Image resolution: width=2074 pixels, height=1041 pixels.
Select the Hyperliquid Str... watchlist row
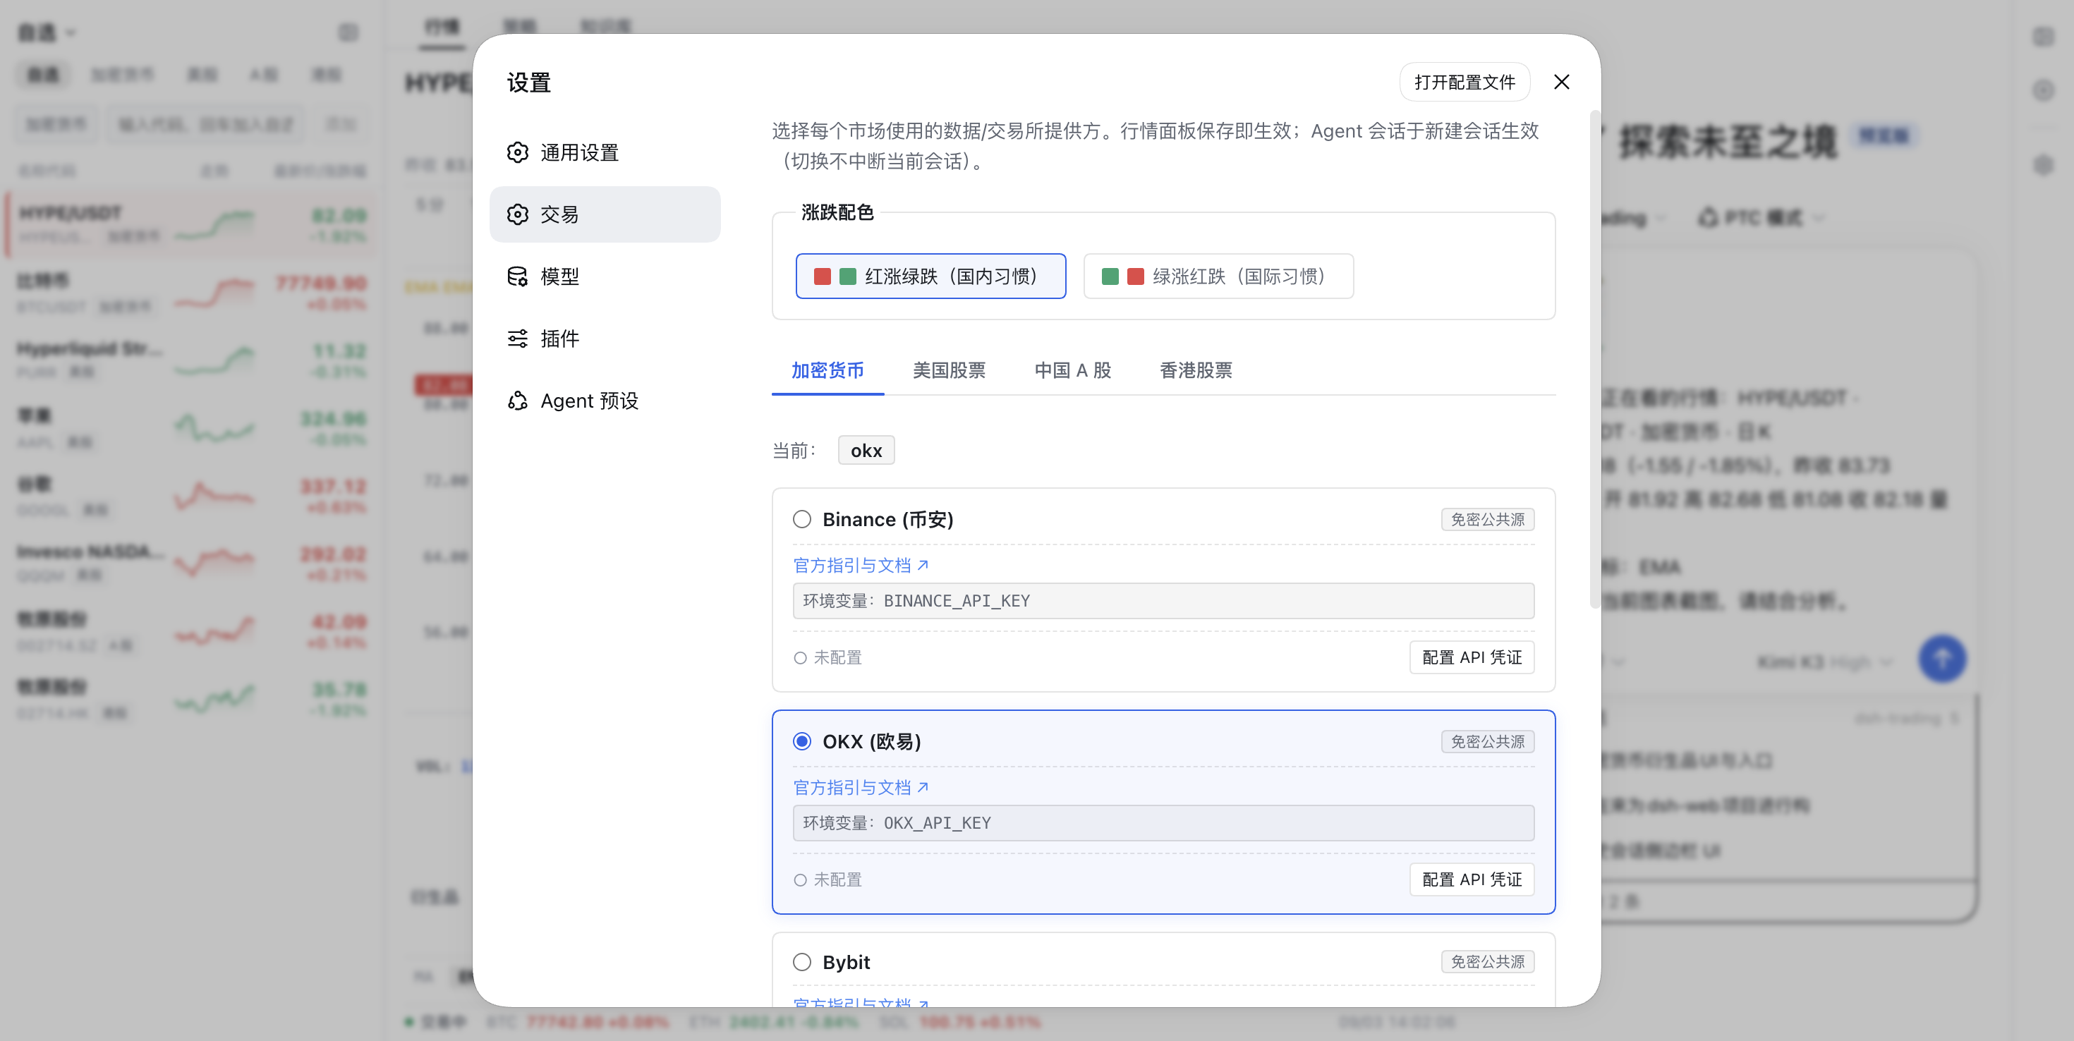(190, 360)
